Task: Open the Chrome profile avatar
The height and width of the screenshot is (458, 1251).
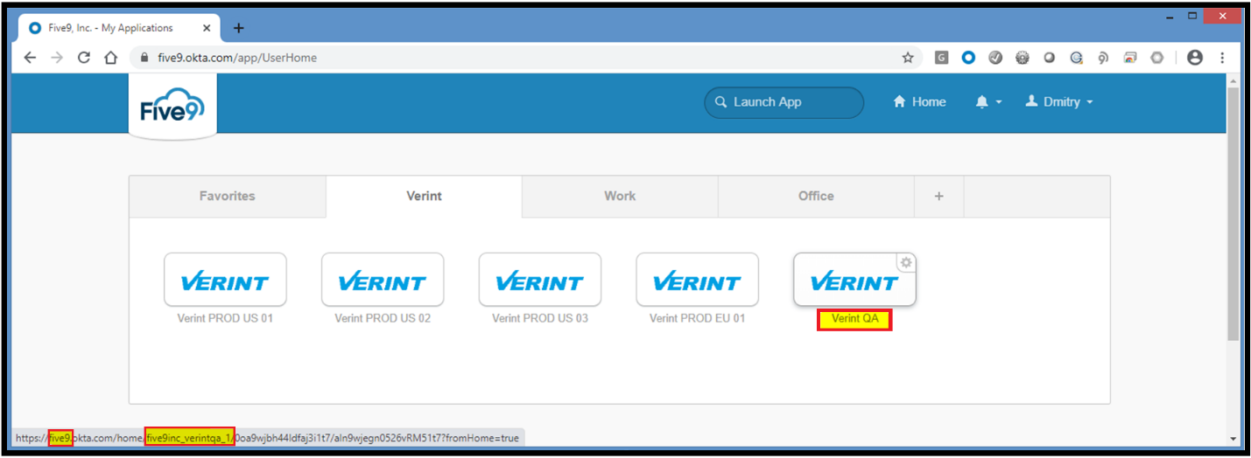Action: tap(1195, 58)
